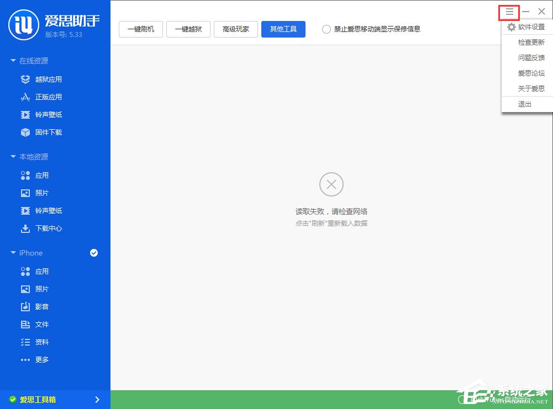Select 检查更新 to check updates
The width and height of the screenshot is (553, 409).
(532, 42)
